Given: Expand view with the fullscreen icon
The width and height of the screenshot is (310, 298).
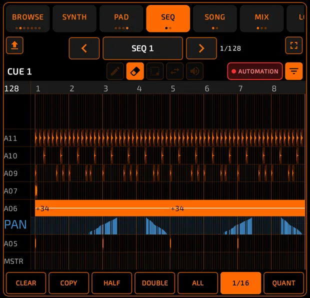Looking at the screenshot, I should 294,45.
